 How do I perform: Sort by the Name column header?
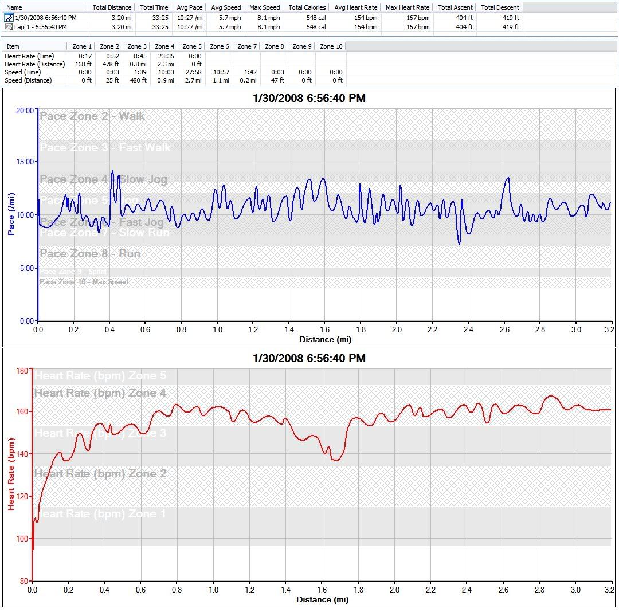click(14, 7)
